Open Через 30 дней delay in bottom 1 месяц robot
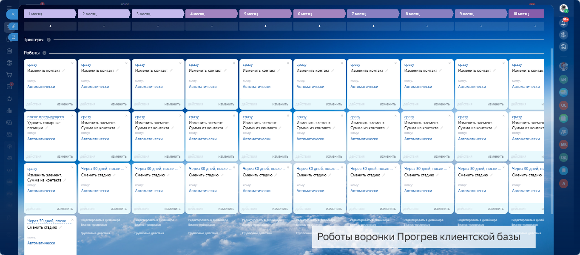This screenshot has height=255, width=580. tap(48, 221)
